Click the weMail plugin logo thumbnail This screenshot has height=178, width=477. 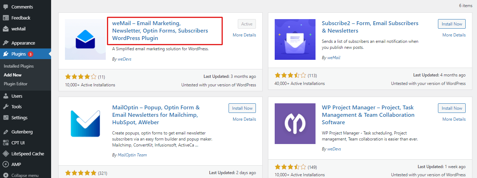tap(86, 39)
